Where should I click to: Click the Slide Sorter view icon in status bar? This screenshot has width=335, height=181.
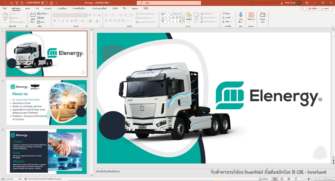(x=282, y=179)
